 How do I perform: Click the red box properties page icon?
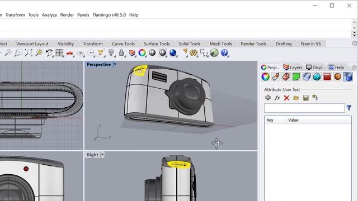327,77
